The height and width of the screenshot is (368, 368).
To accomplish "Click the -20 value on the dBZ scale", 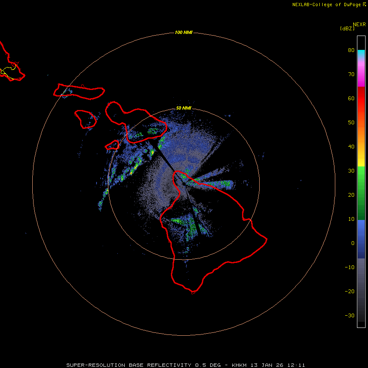I will (350, 292).
